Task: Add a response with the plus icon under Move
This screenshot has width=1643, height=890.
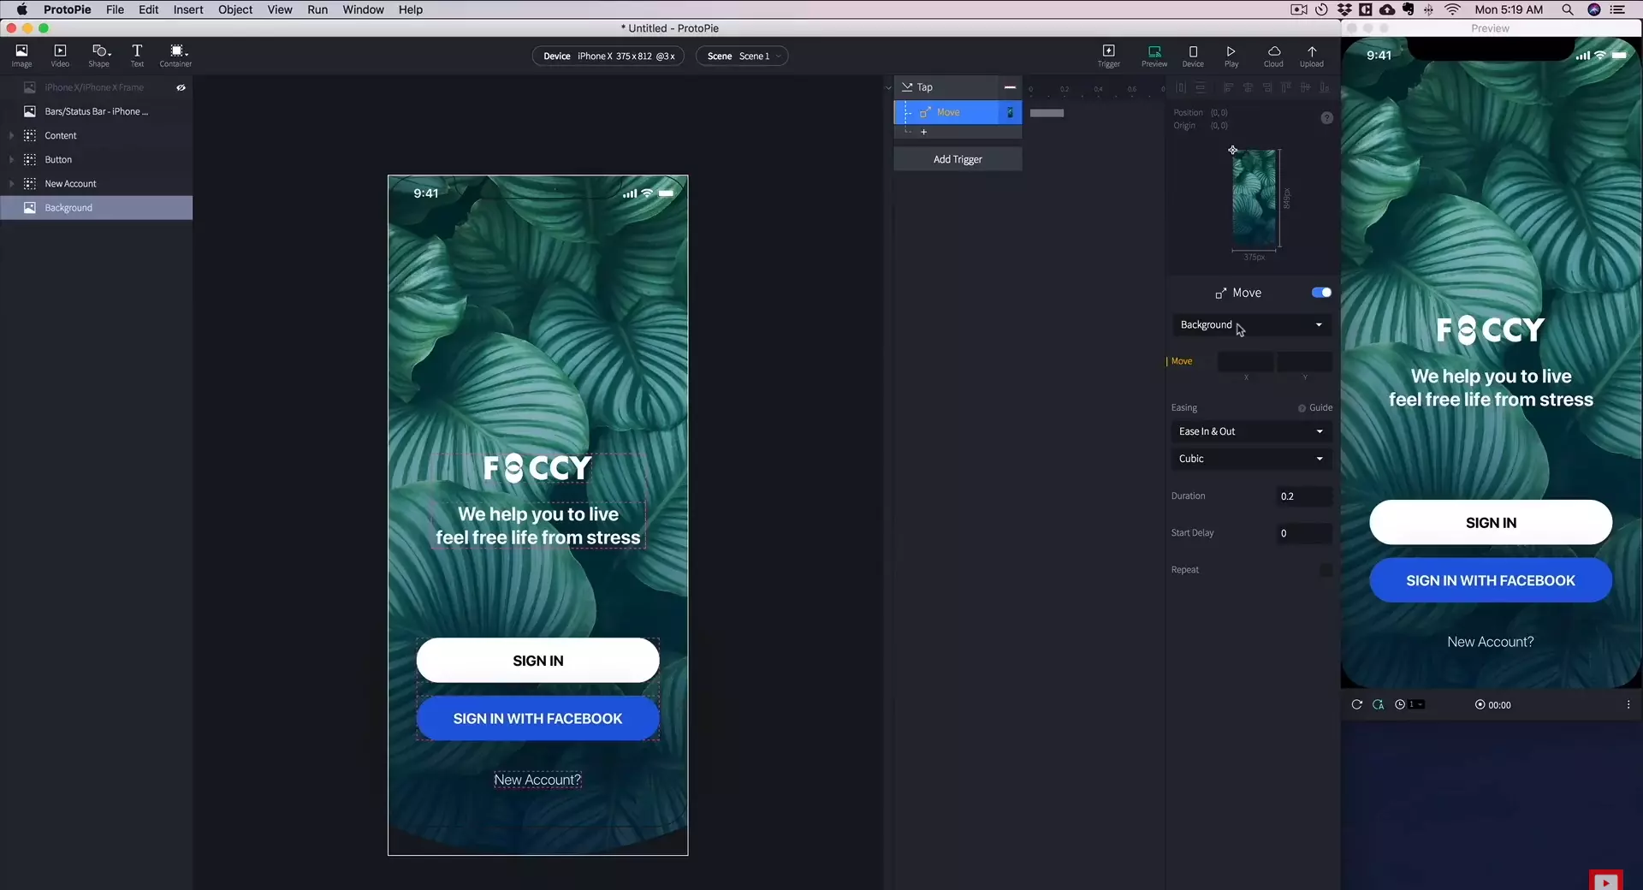Action: pos(923,132)
